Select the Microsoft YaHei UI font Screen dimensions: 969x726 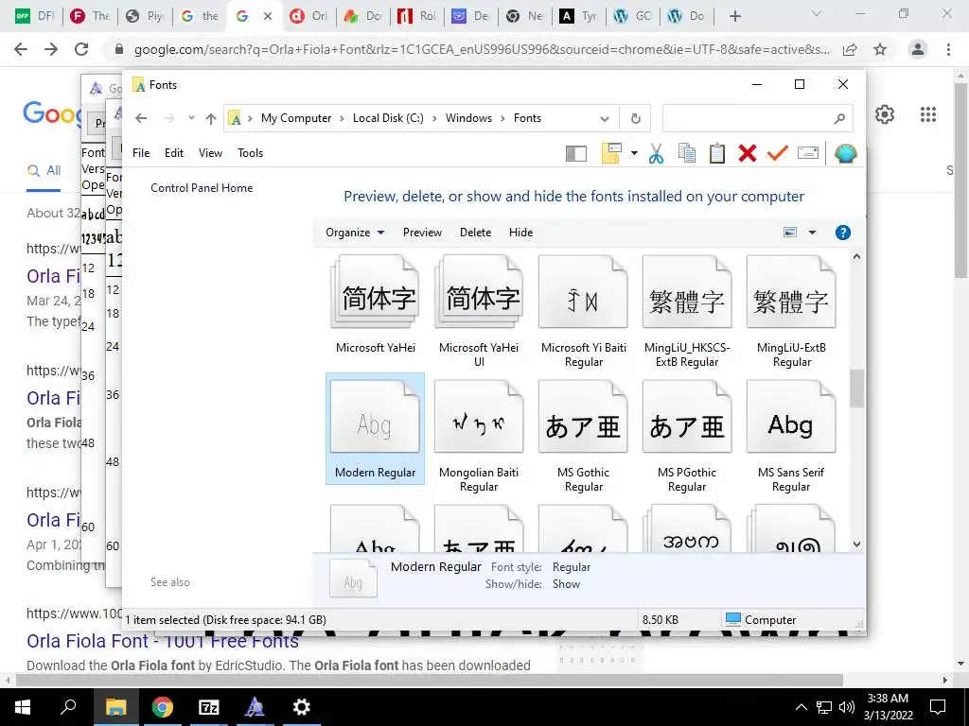click(x=479, y=312)
